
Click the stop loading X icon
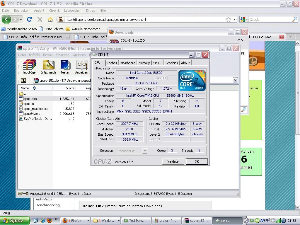[x=40, y=19]
